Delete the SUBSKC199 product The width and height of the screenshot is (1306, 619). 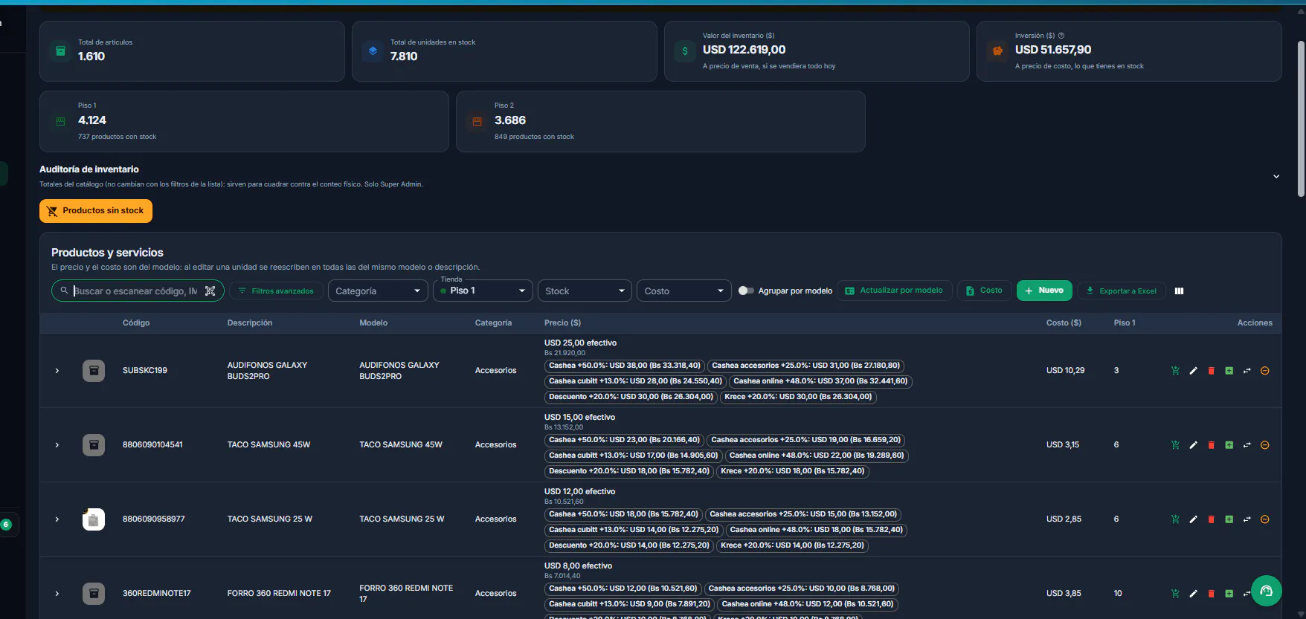[1211, 371]
